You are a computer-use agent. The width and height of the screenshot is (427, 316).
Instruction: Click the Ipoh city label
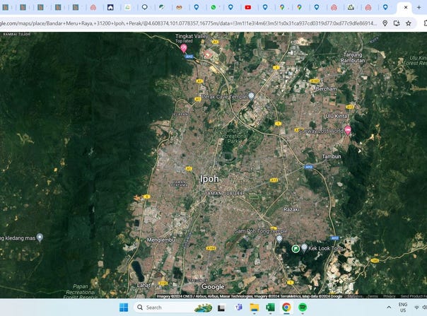pyautogui.click(x=209, y=179)
